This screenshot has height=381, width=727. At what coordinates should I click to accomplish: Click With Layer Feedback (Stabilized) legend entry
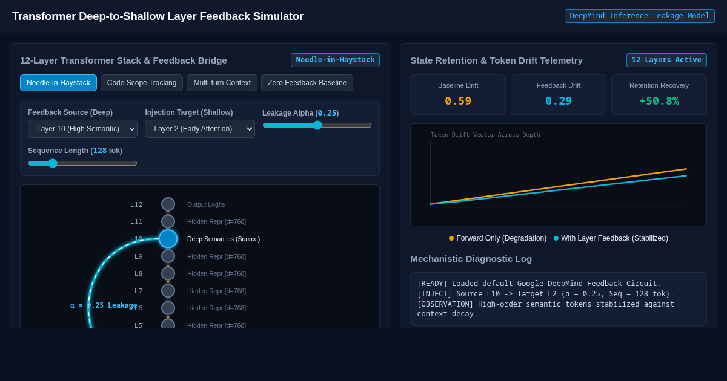[611, 238]
